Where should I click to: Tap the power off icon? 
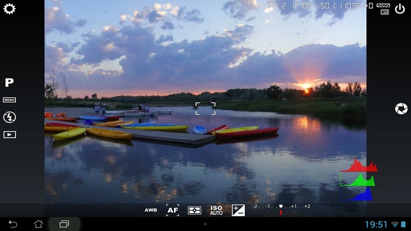click(400, 9)
